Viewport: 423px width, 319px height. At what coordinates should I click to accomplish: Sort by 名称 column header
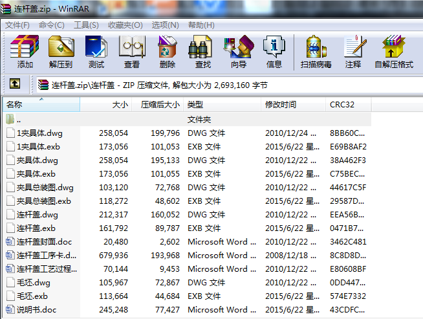pyautogui.click(x=41, y=104)
